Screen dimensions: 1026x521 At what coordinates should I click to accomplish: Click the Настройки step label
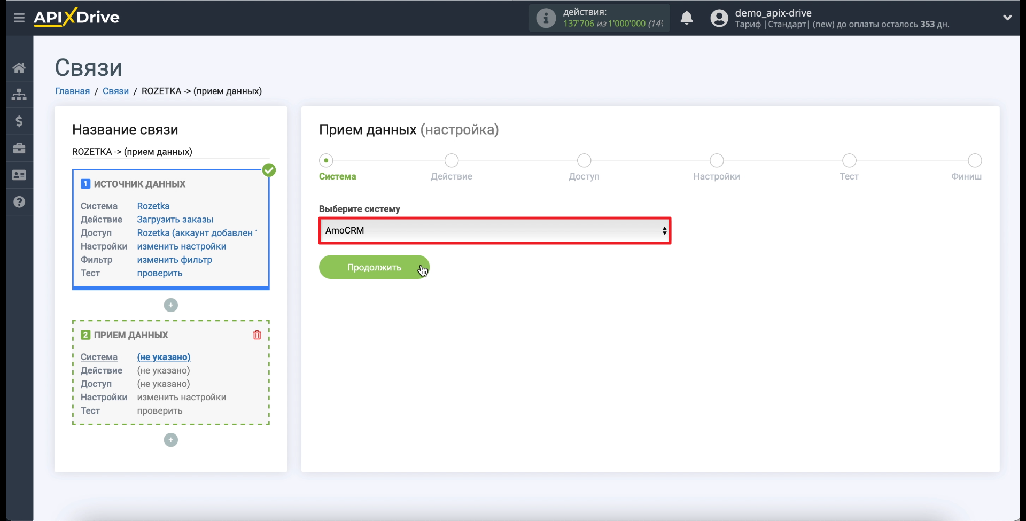tap(717, 176)
